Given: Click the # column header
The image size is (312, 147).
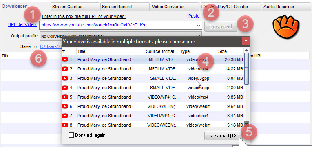Looking at the screenshot, I should (x=69, y=51).
